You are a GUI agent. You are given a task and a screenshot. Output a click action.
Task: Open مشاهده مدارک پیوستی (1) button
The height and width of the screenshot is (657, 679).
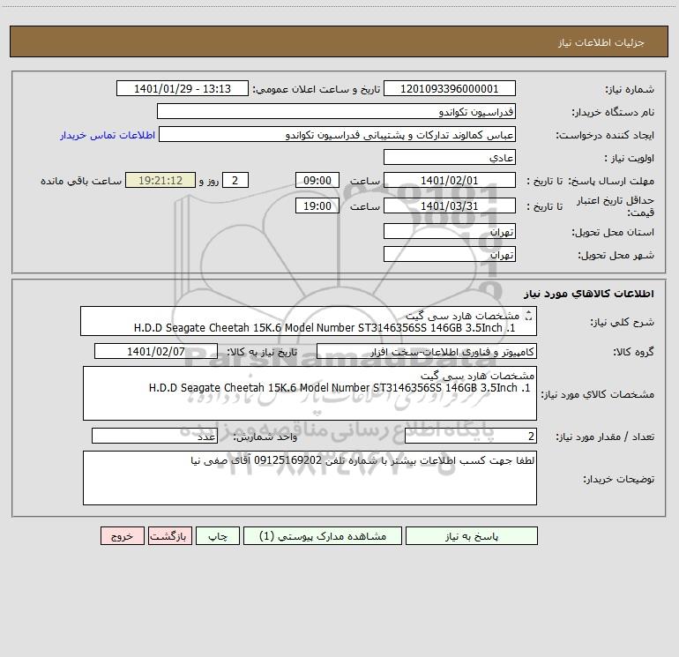[323, 535]
